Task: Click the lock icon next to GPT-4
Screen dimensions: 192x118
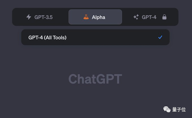Action: pyautogui.click(x=164, y=17)
